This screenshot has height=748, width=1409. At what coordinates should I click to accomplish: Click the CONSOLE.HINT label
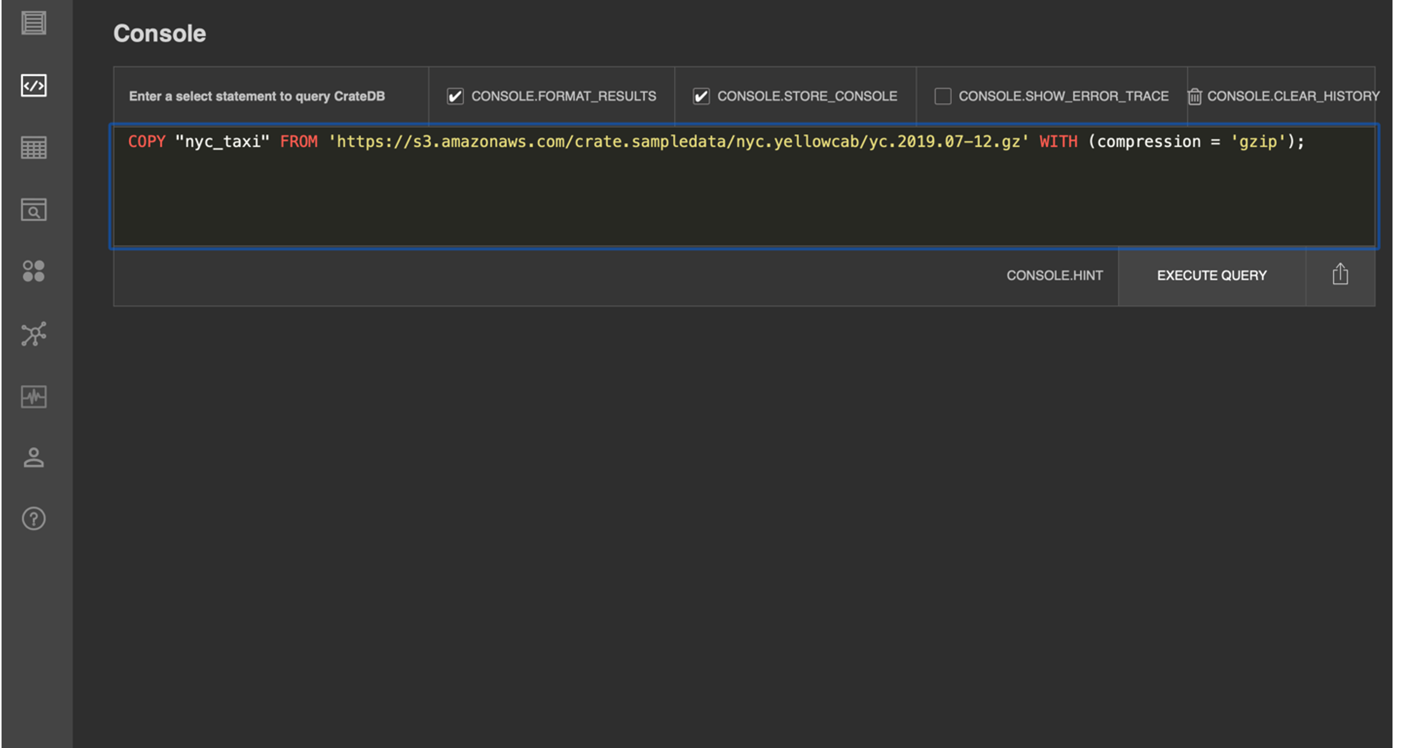1054,276
